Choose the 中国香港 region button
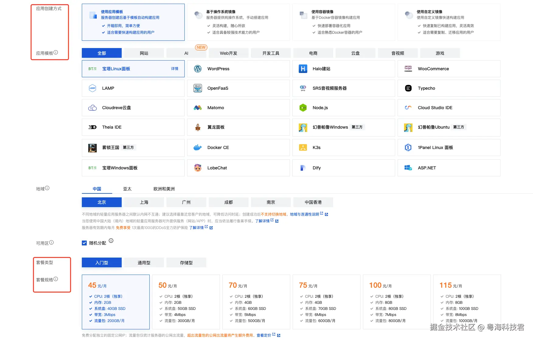This screenshot has width=533, height=340. [313, 202]
